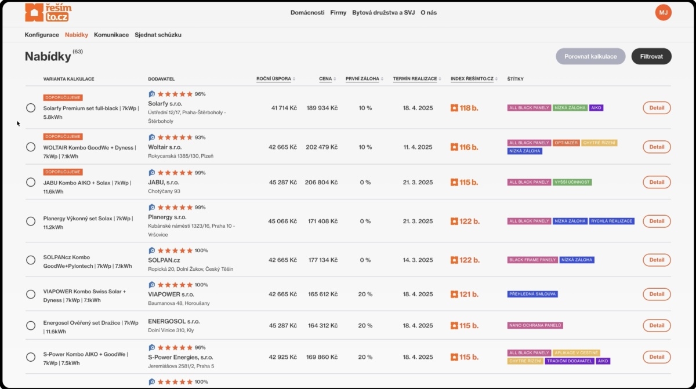
Task: Click the index icon in the JABU row
Action: [x=454, y=182]
